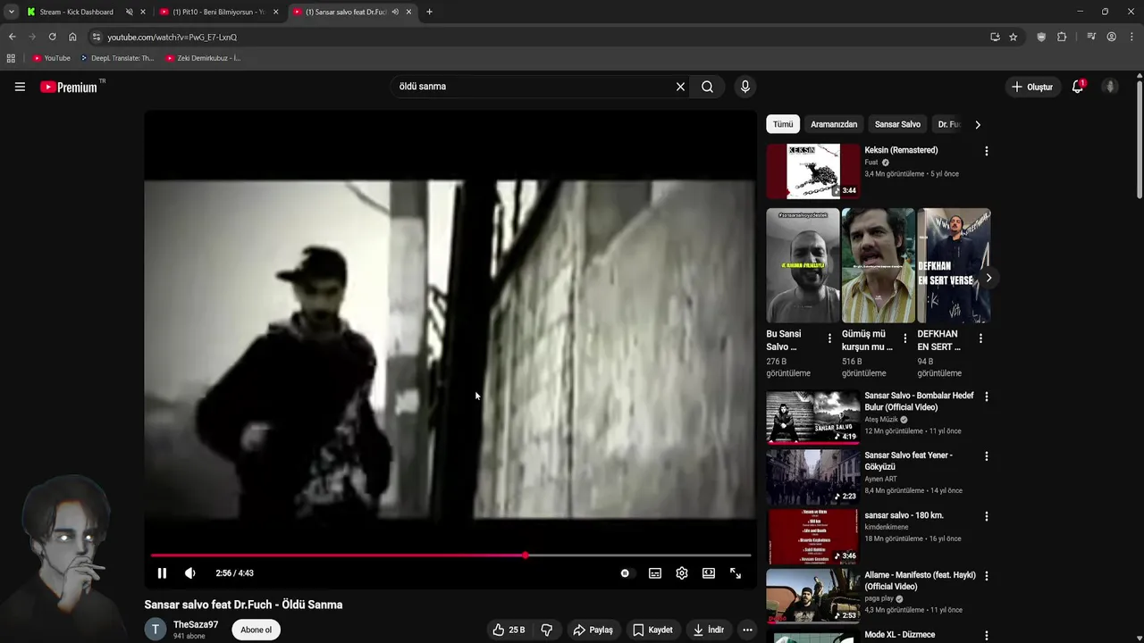Open Keksin (Remastered) thumbnail
This screenshot has width=1144, height=643.
coord(812,171)
